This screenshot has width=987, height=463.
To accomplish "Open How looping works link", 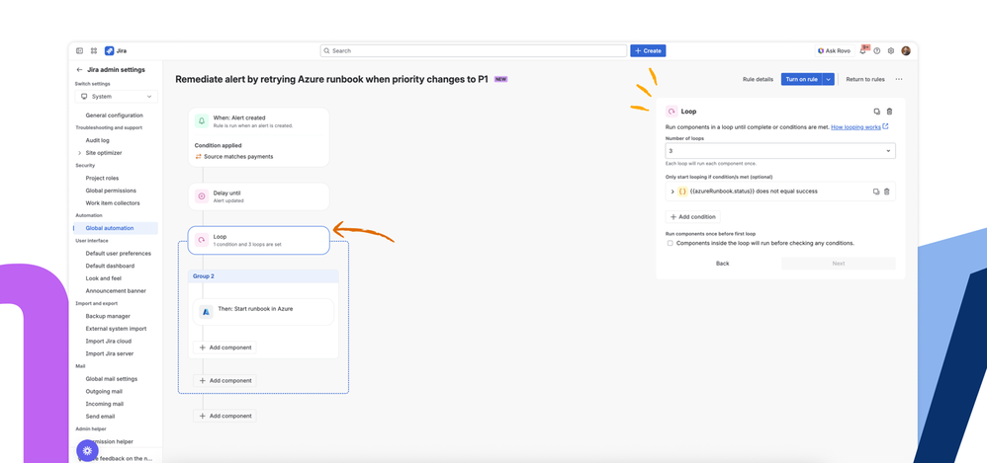I will 859,127.
